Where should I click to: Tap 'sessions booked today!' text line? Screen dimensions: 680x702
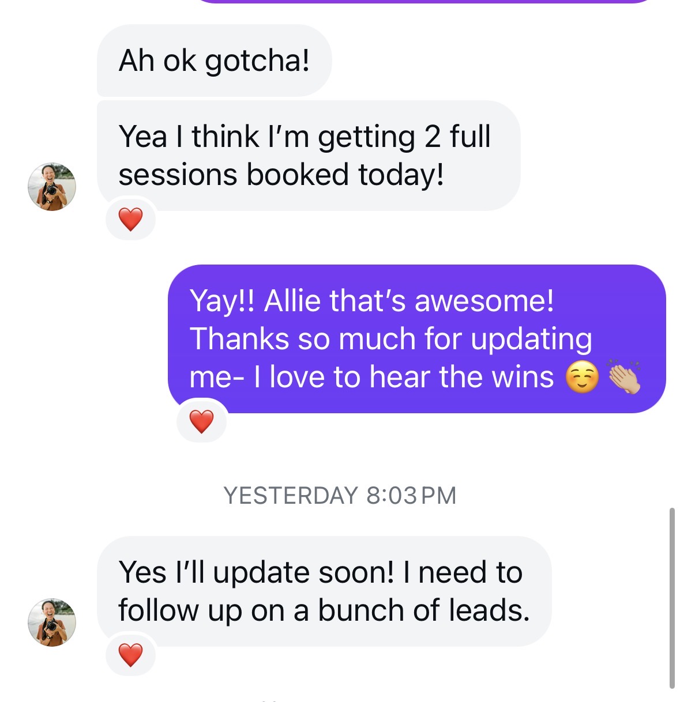[x=281, y=175]
